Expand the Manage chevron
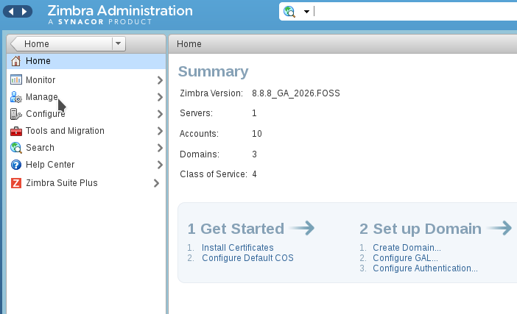The height and width of the screenshot is (314, 517). (x=160, y=97)
